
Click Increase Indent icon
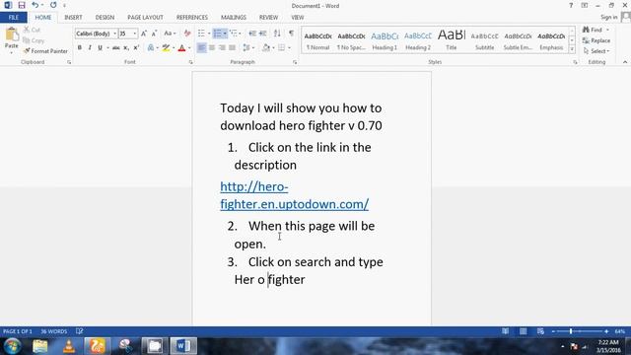(263, 34)
